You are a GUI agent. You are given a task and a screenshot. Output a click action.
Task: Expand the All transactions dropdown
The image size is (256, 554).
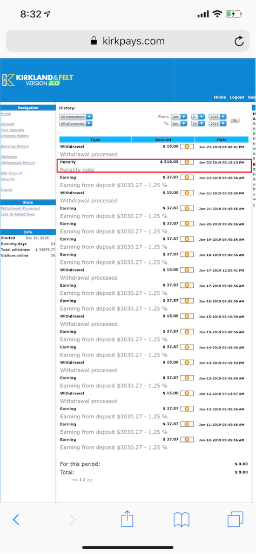76,117
